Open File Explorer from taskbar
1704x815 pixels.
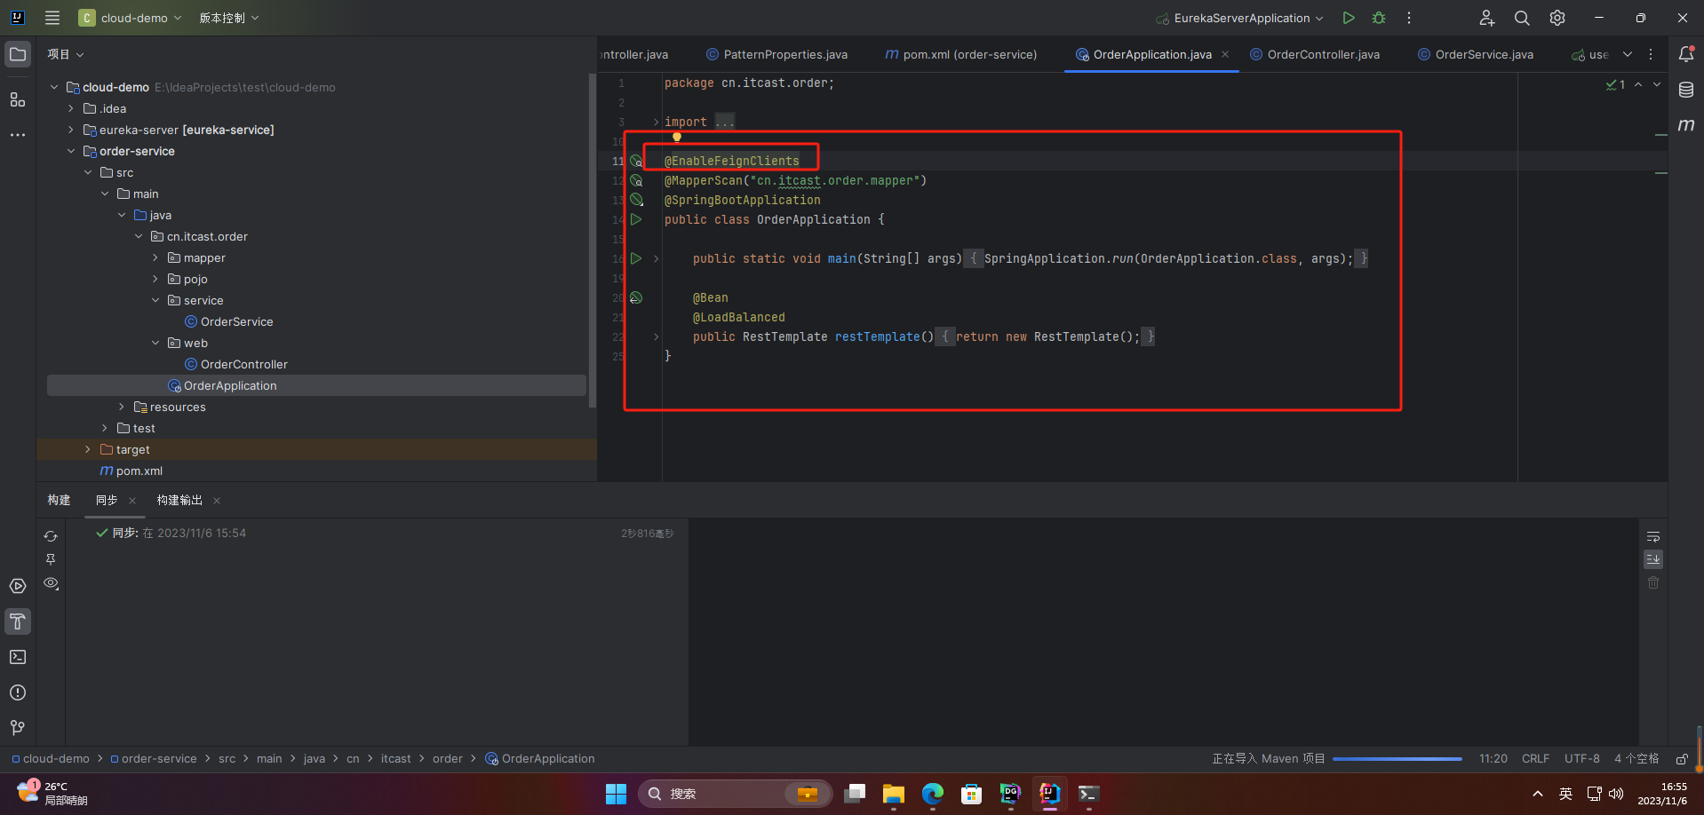[x=893, y=794]
